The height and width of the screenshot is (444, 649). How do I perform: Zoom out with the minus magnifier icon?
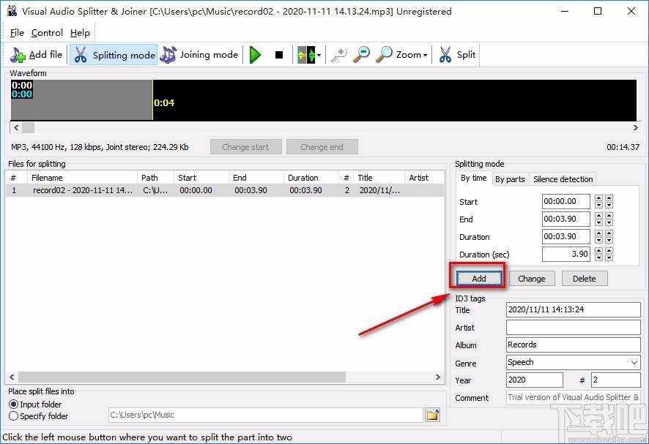coord(361,55)
